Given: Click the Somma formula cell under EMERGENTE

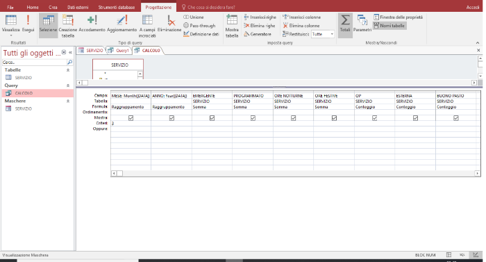Looking at the screenshot, I should 212,107.
